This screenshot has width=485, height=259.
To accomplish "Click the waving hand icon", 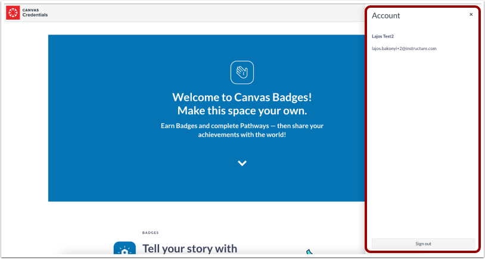I will point(242,73).
